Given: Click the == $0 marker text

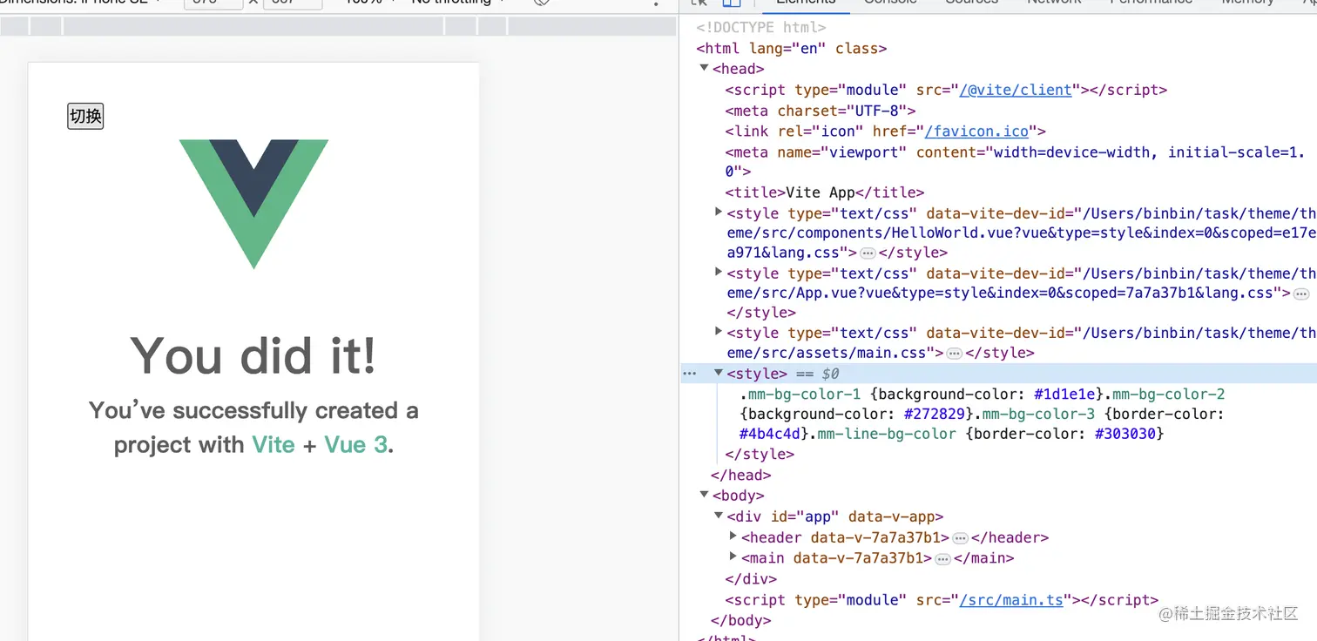Looking at the screenshot, I should click(817, 374).
